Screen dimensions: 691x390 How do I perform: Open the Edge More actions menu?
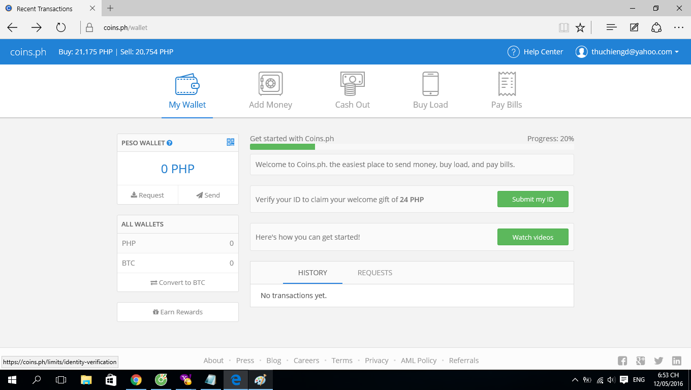pos(678,27)
